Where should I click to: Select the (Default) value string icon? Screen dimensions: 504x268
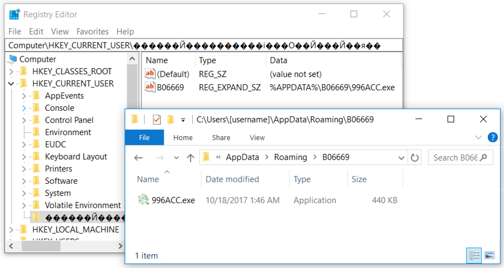tap(150, 74)
